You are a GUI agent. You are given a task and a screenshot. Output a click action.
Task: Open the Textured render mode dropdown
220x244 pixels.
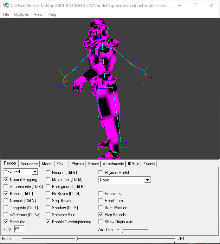click(21, 172)
